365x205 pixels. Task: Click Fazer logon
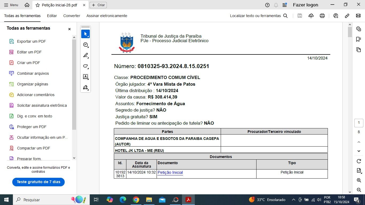(x=305, y=5)
